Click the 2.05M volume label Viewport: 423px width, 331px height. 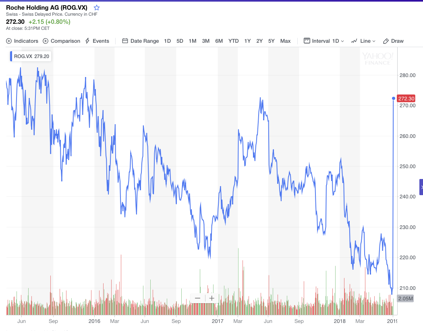405,298
